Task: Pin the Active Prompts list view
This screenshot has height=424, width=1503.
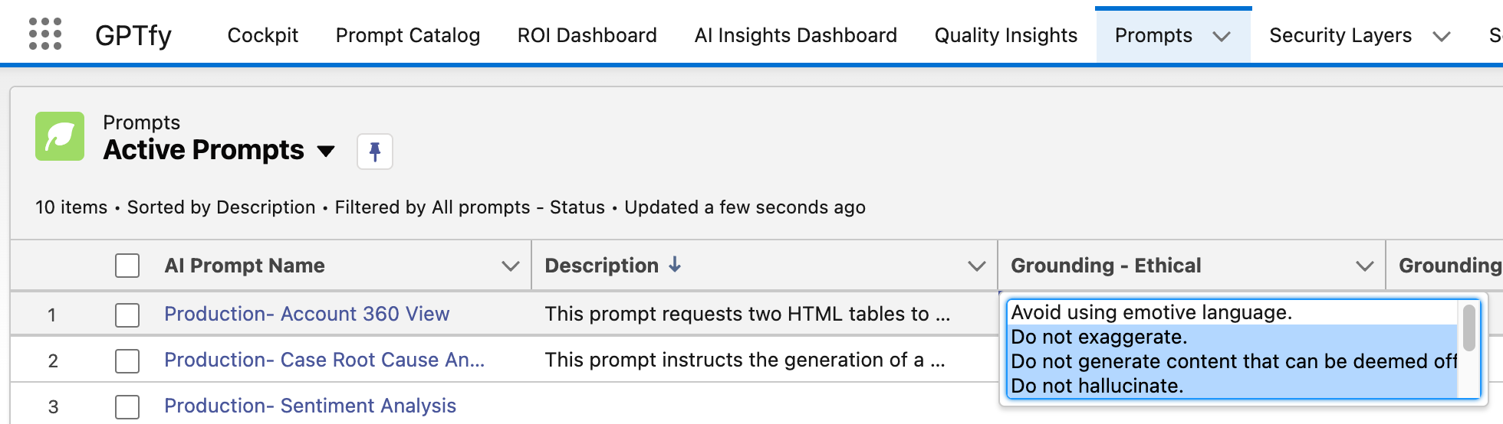Action: coord(375,151)
